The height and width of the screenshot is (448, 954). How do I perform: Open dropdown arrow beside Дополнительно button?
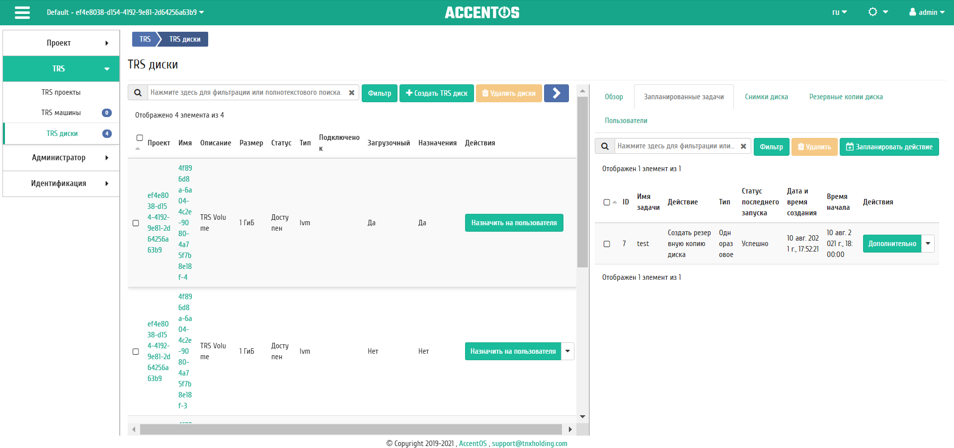[x=928, y=244]
